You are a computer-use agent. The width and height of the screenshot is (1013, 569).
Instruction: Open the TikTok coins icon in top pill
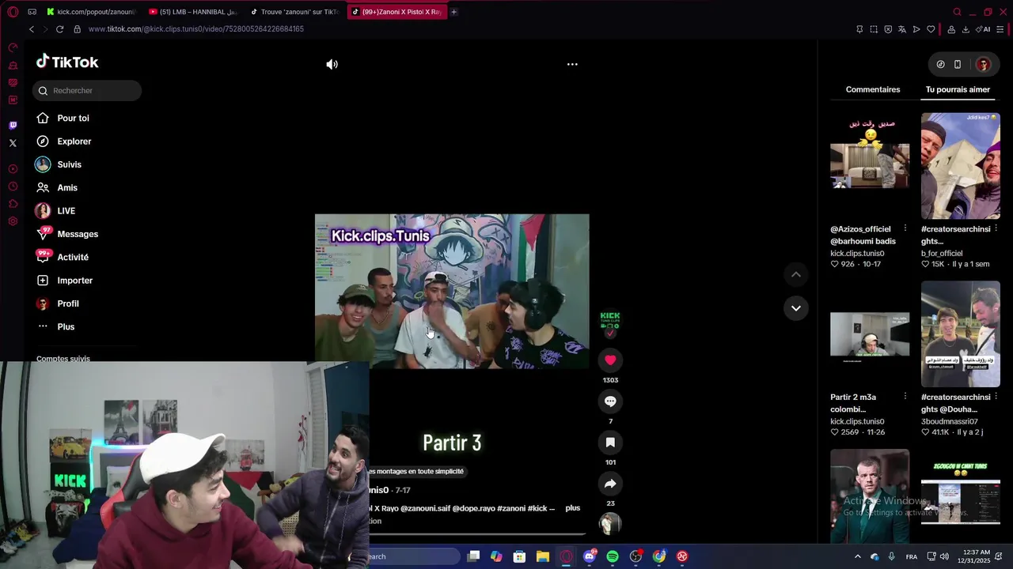point(940,65)
